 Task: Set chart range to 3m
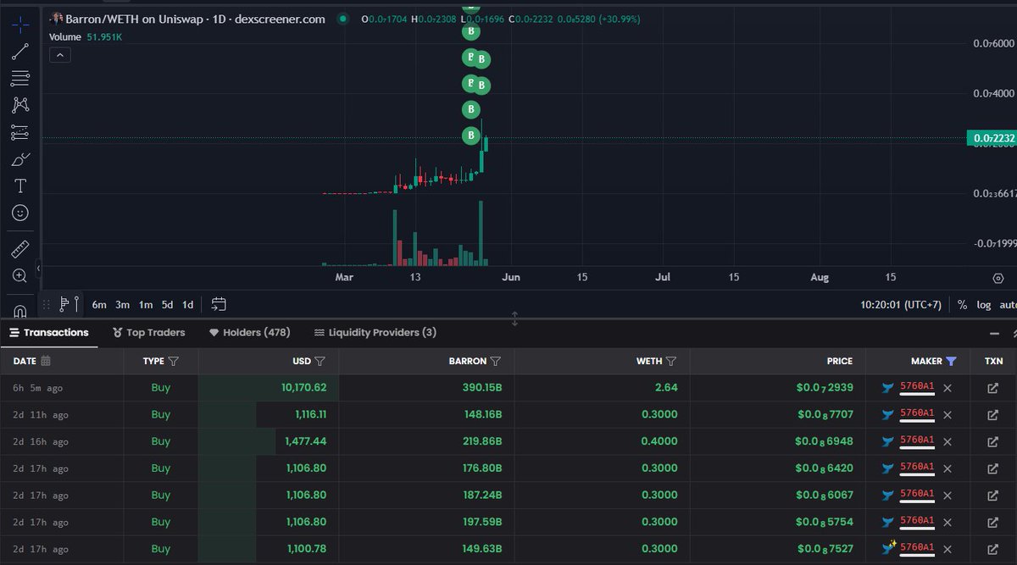[122, 305]
